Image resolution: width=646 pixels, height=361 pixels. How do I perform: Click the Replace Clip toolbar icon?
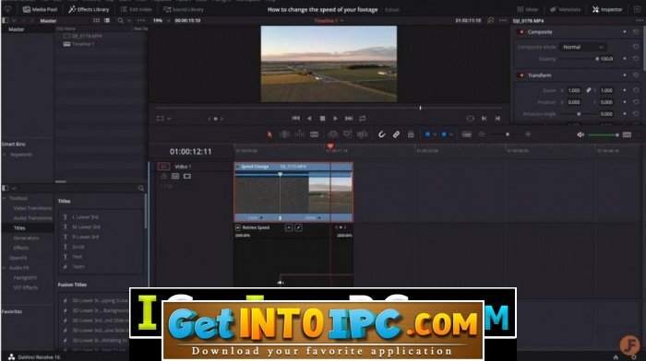(363, 134)
